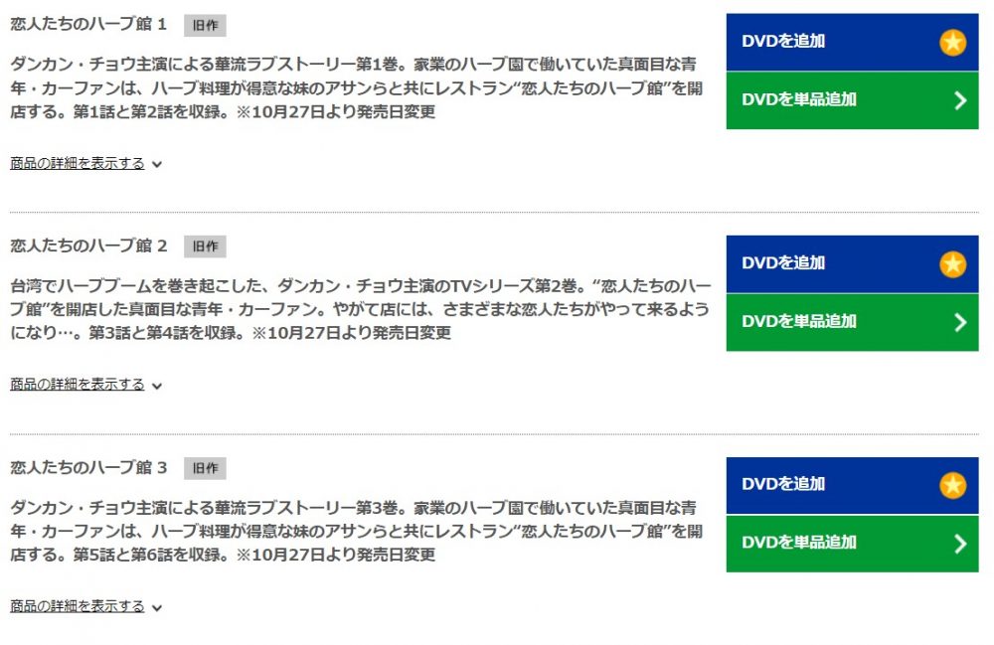Add volume 1 DVD as single item
This screenshot has height=645, width=994.
click(852, 100)
